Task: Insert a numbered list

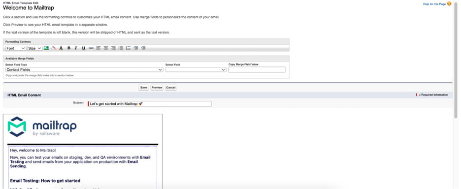Action: coord(128,48)
